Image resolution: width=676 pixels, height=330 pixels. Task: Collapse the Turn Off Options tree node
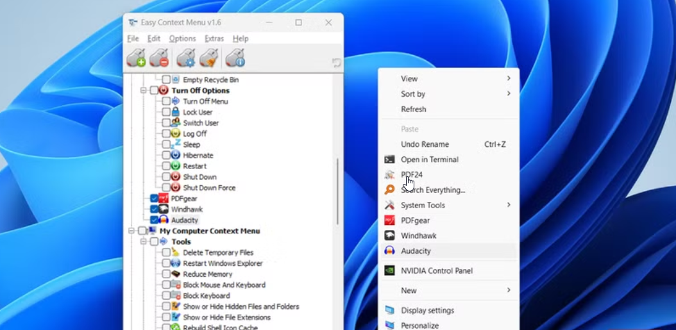(x=144, y=90)
